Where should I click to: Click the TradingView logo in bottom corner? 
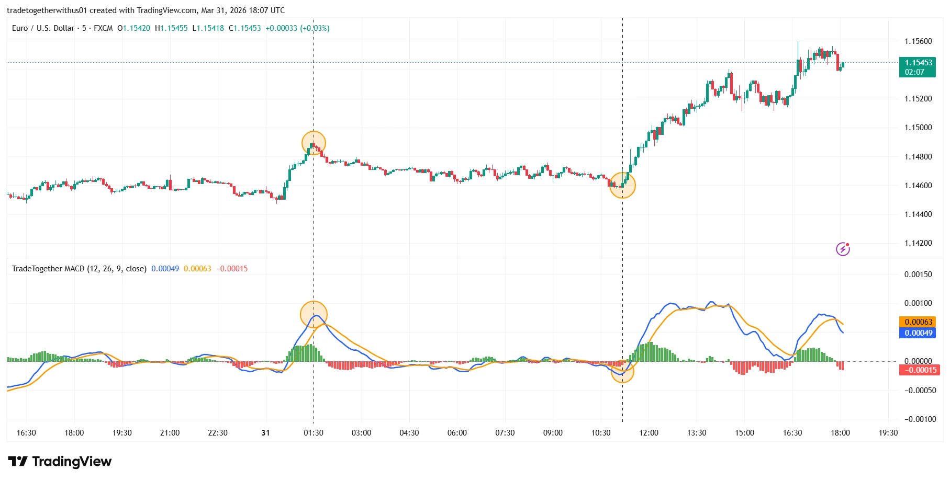point(60,462)
